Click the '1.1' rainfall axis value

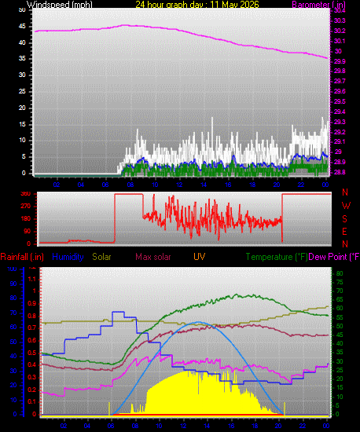pos(32,279)
